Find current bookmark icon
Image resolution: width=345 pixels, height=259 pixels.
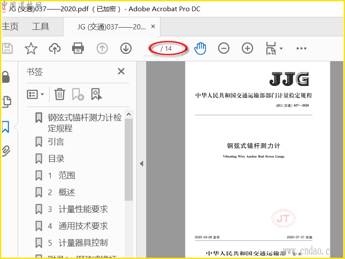point(96,94)
